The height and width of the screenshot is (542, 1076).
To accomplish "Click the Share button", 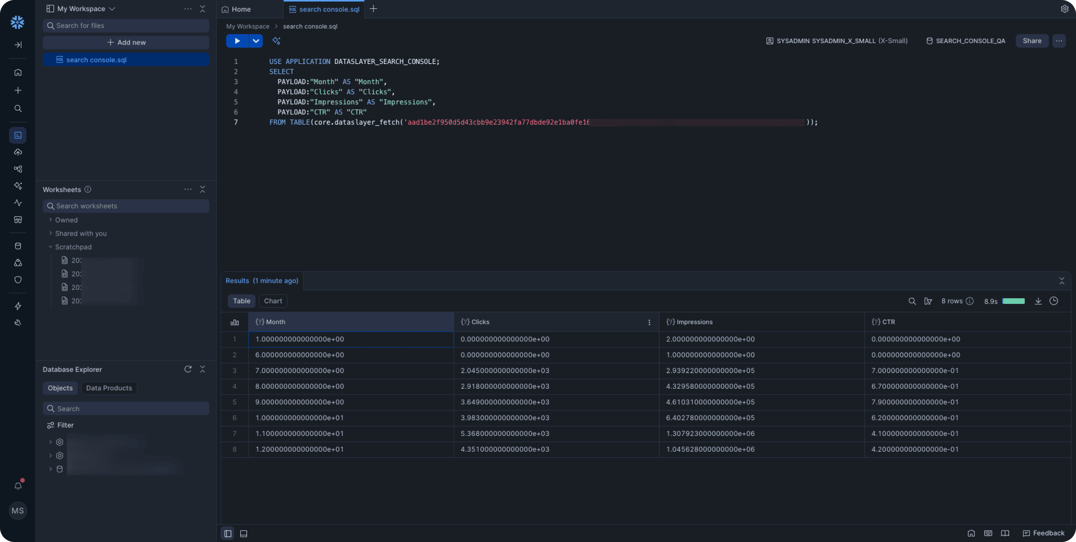I will [x=1032, y=41].
